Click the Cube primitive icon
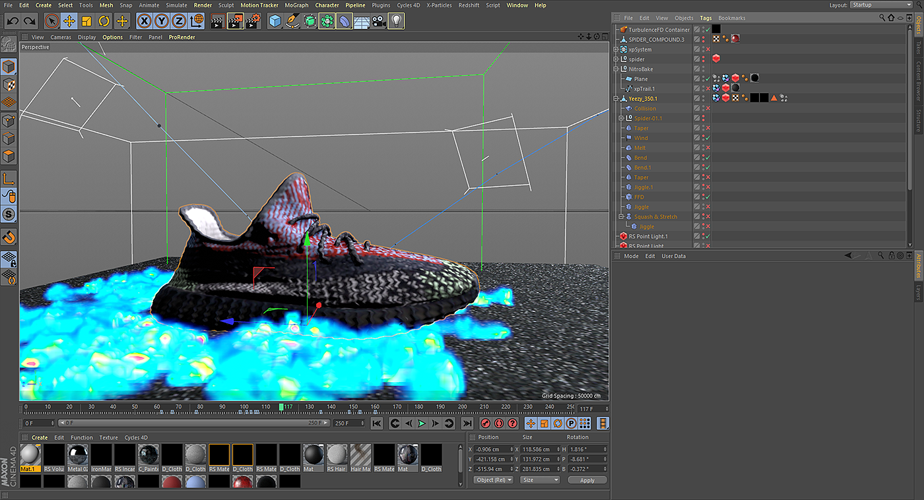 point(275,21)
